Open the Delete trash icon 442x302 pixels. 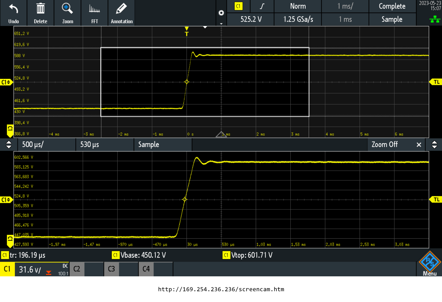coord(40,13)
